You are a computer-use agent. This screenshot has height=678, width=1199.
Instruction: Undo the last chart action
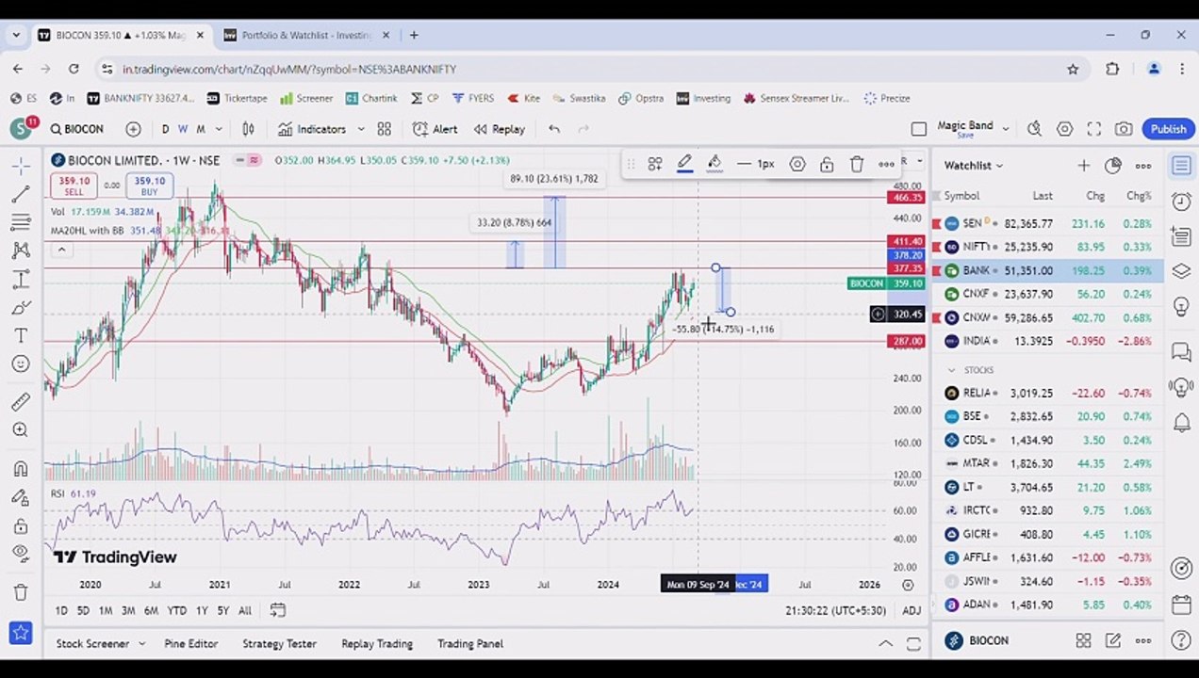pos(554,129)
